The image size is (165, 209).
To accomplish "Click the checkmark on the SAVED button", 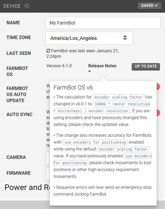I will pos(156,6).
